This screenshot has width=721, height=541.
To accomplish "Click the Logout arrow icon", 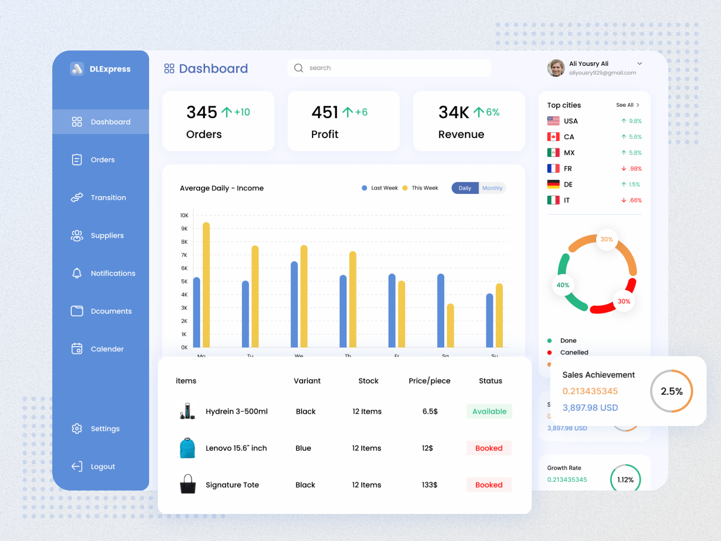I will pos(77,467).
